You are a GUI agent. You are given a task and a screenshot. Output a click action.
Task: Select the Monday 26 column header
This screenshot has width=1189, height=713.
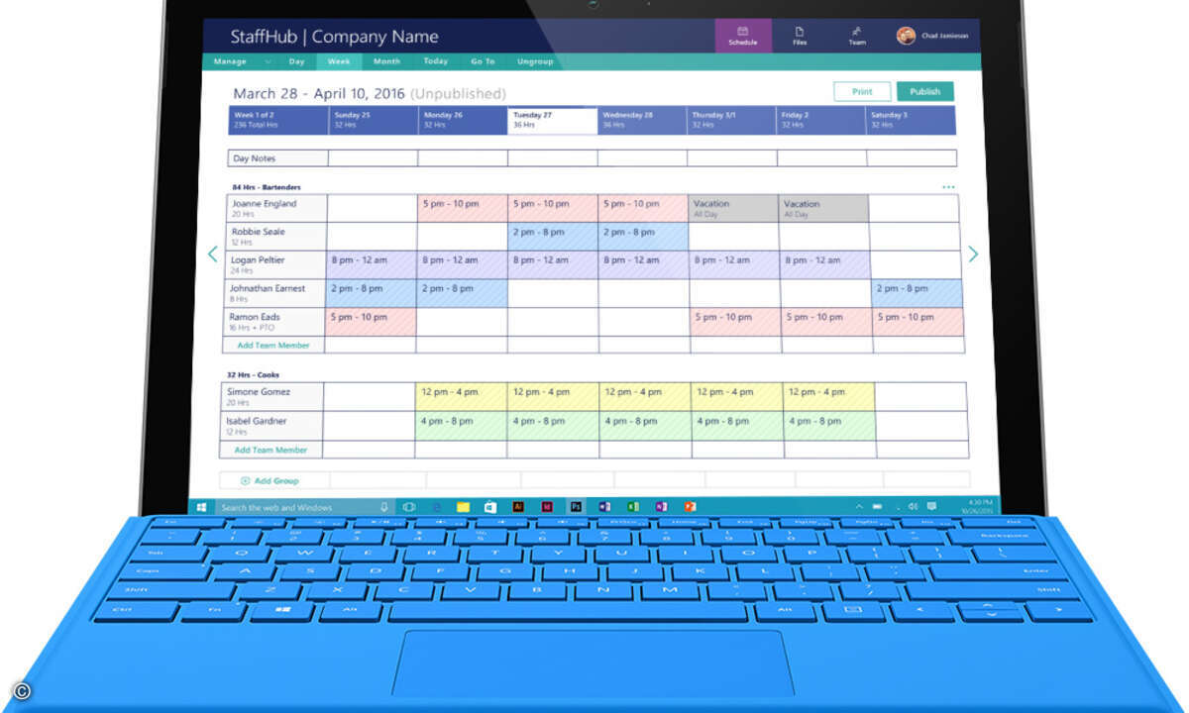pyautogui.click(x=463, y=121)
